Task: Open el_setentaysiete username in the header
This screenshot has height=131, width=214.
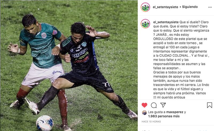Action: tap(165, 7)
